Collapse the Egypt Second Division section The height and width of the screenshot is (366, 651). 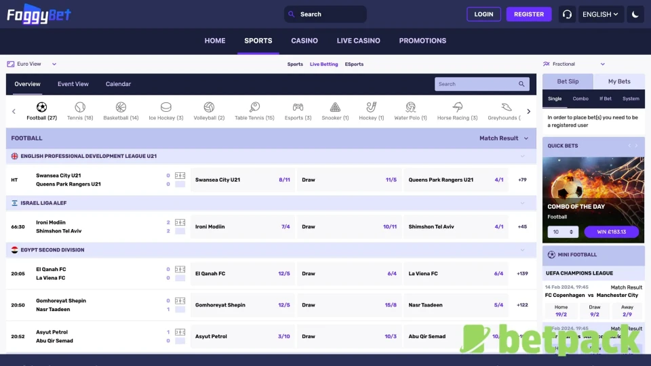[x=522, y=250]
